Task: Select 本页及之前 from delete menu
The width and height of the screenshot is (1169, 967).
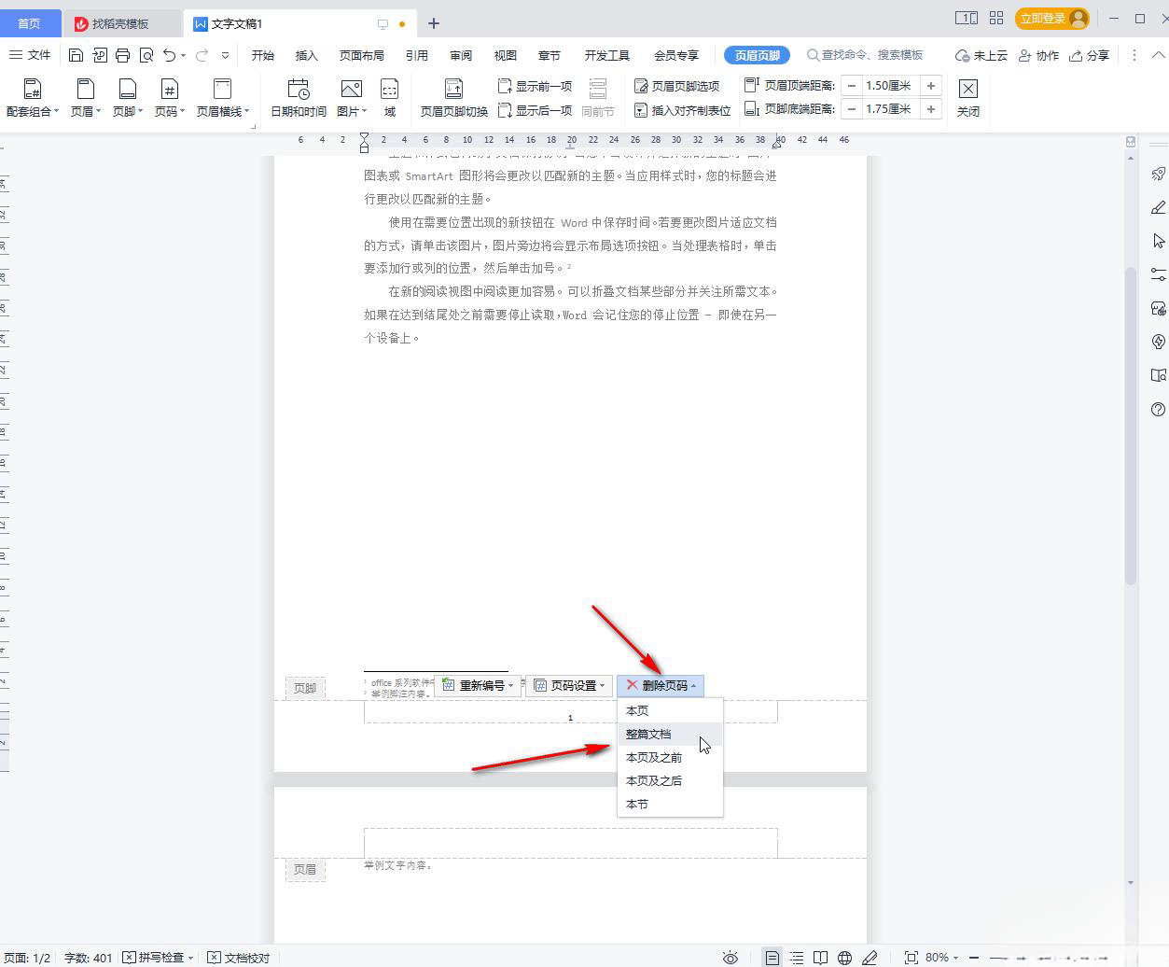Action: tap(670, 757)
